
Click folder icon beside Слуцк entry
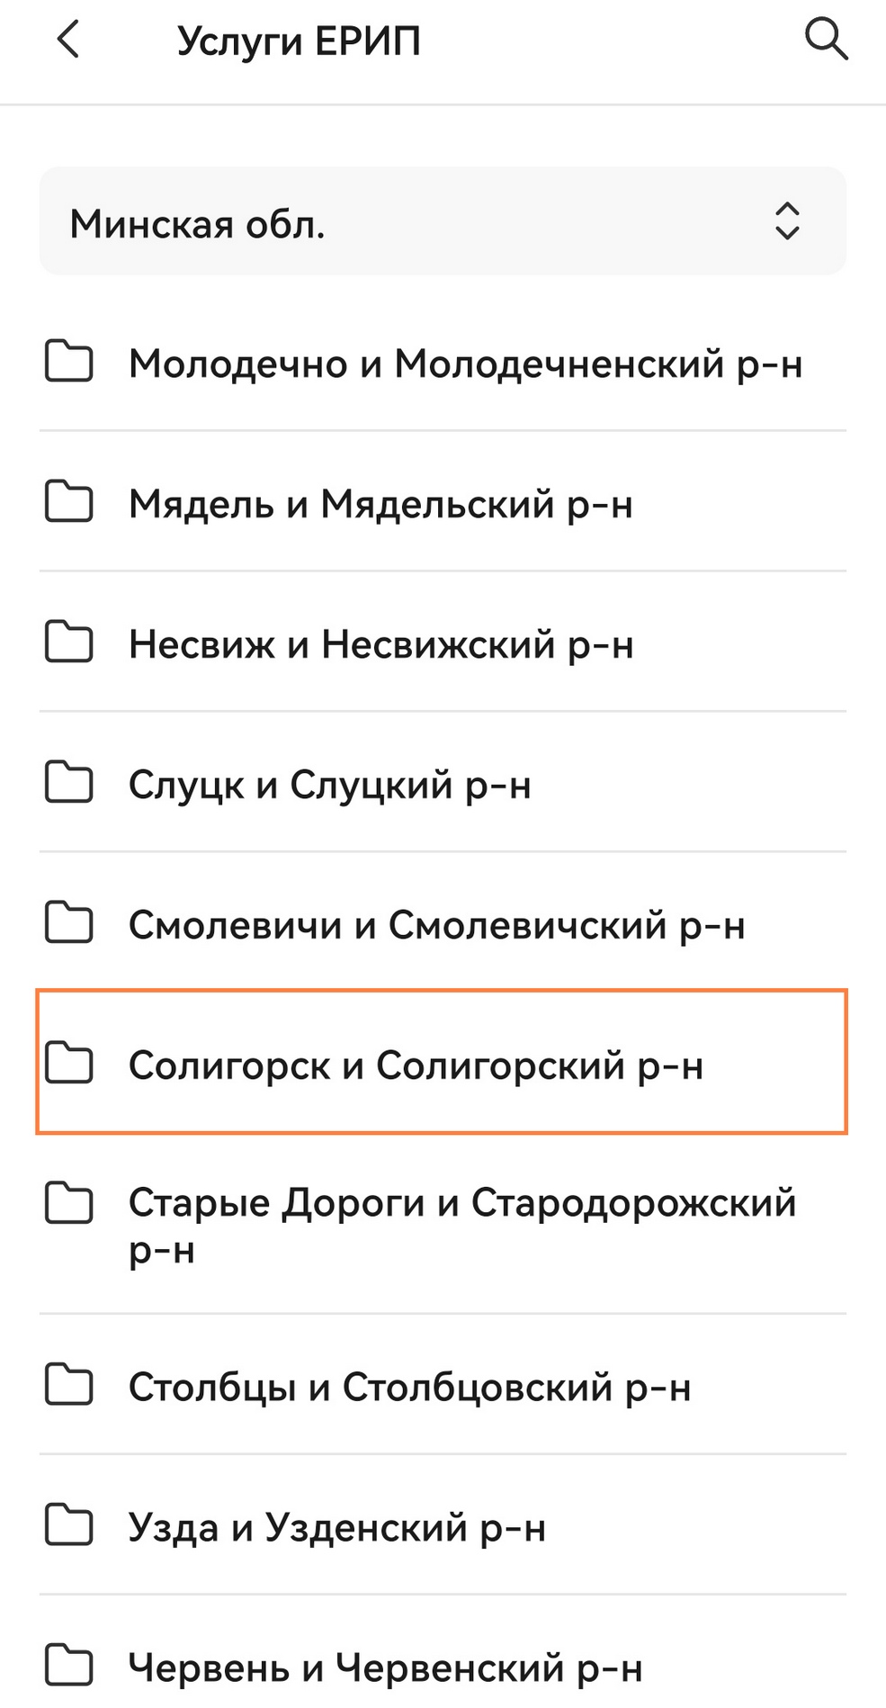[69, 783]
